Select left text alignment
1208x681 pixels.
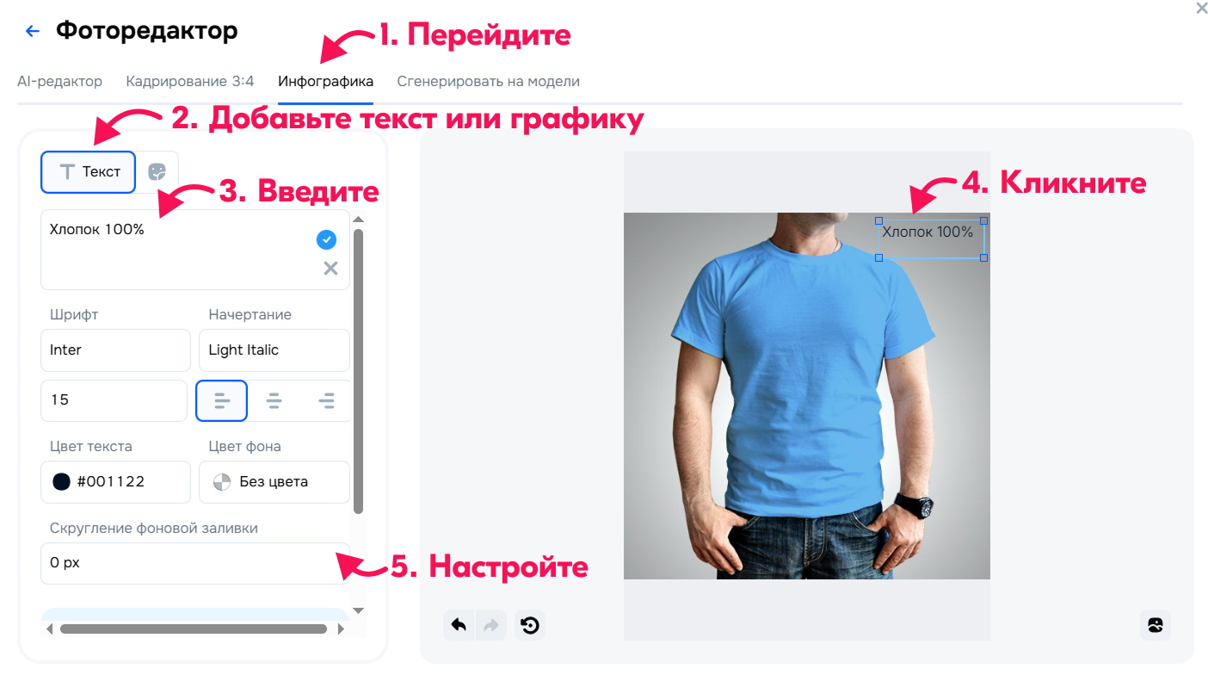(x=222, y=400)
